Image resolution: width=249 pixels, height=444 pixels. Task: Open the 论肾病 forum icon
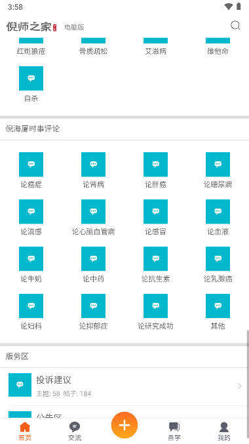point(93,164)
